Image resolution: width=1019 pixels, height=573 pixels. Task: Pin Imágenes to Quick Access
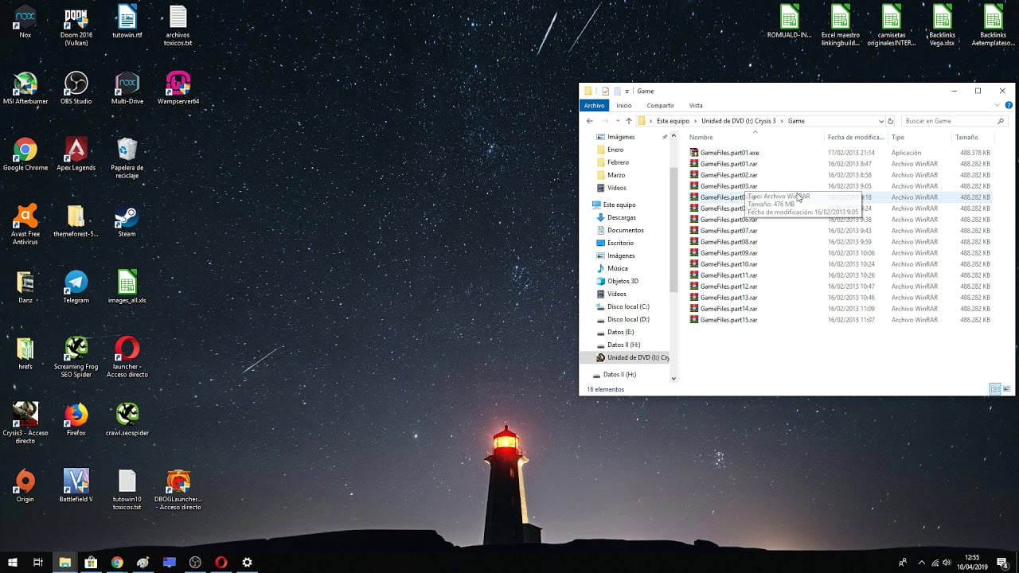pos(663,136)
